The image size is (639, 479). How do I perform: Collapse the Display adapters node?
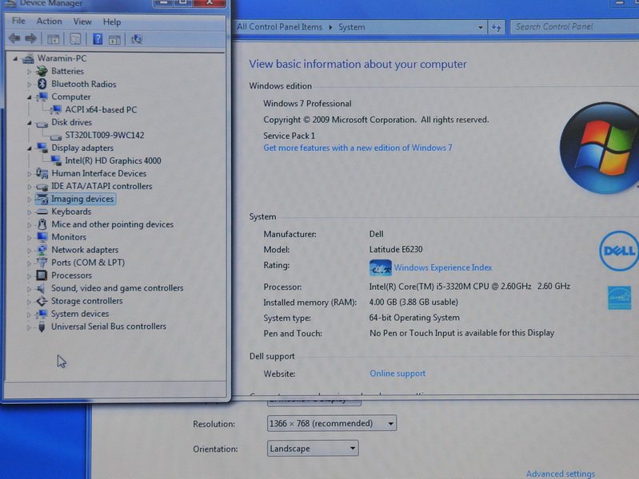click(30, 148)
